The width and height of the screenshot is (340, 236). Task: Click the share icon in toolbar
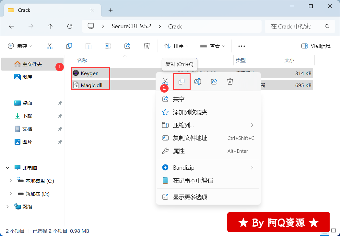127,46
